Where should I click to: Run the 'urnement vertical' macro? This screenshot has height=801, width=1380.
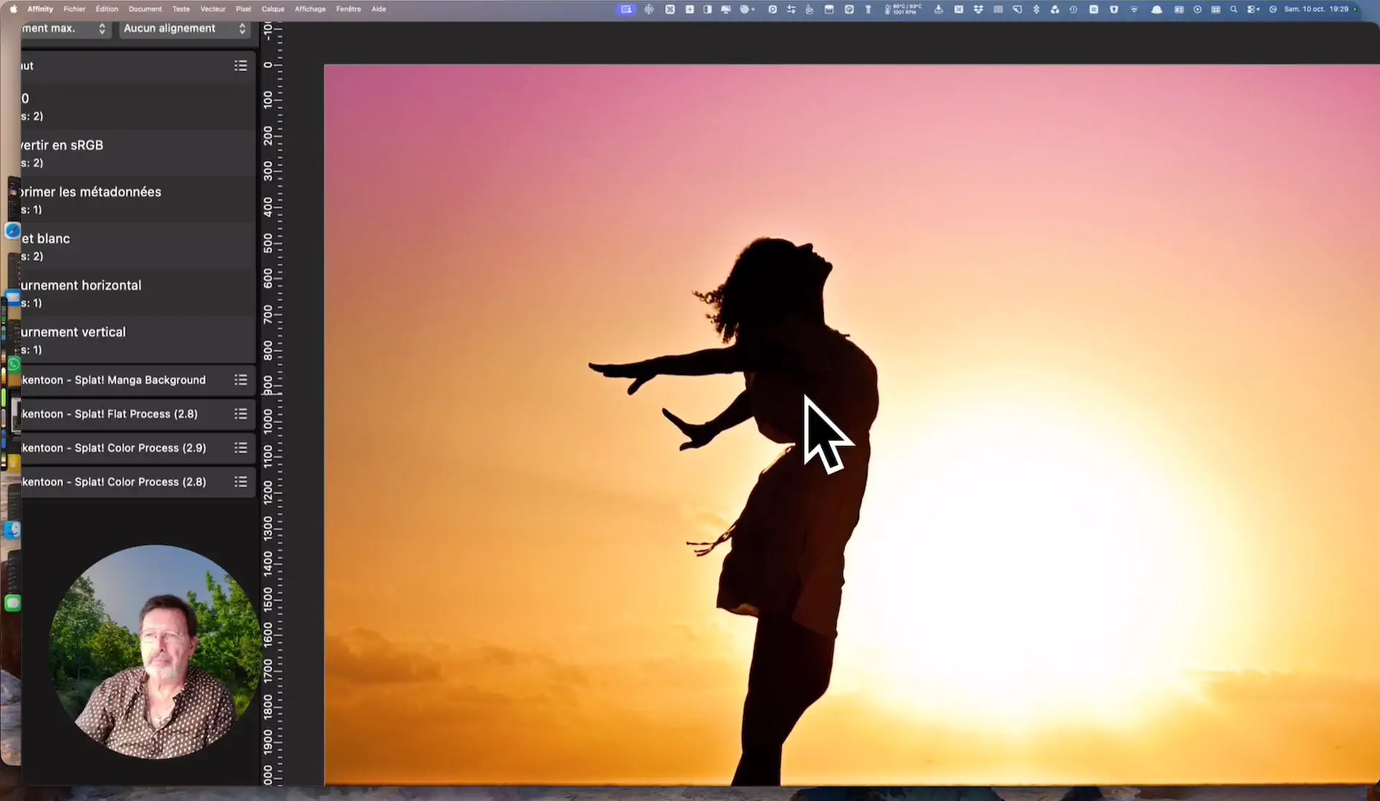click(137, 340)
